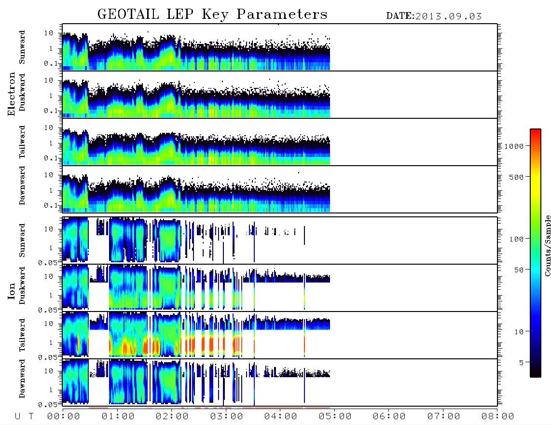Select the Ion Sunward spectrogram panel
This screenshot has width=551, height=425.
click(x=280, y=241)
